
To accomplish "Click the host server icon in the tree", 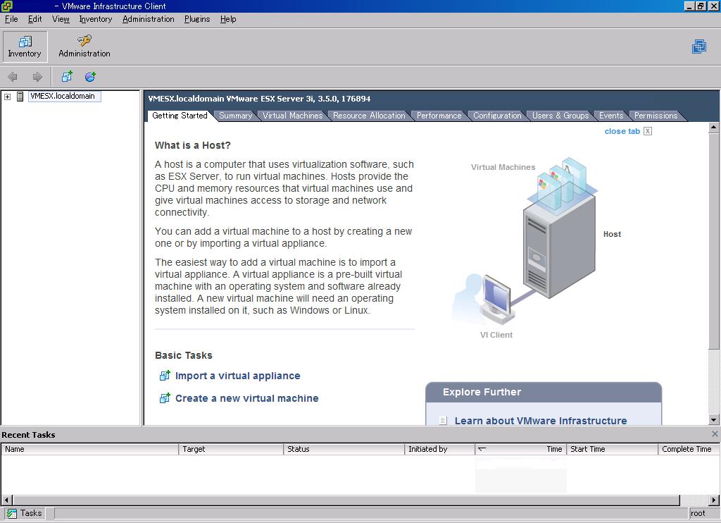I will pyautogui.click(x=20, y=97).
